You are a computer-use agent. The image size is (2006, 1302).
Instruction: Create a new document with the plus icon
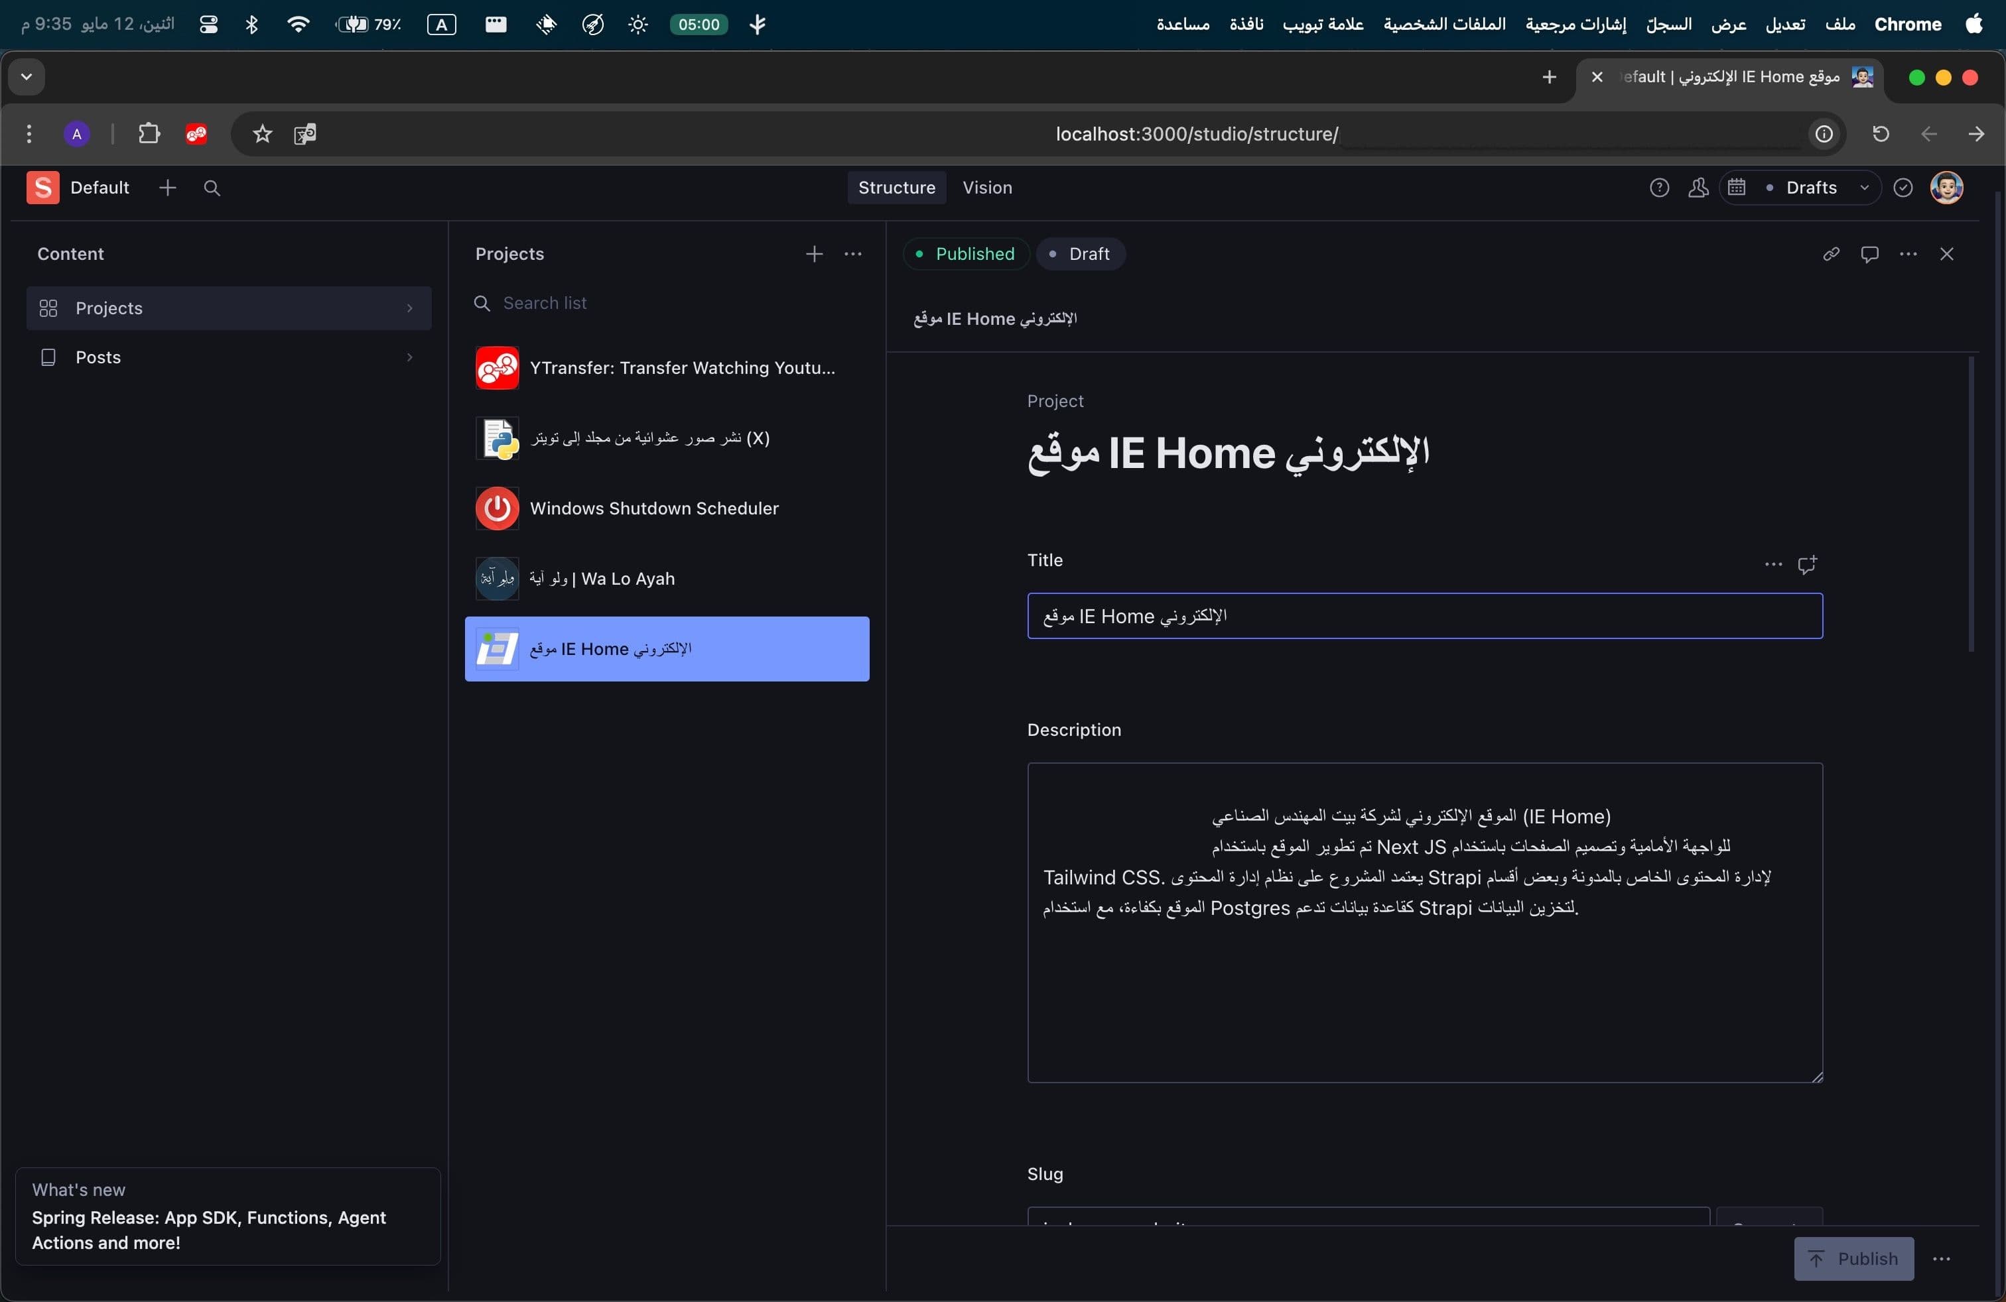[168, 188]
